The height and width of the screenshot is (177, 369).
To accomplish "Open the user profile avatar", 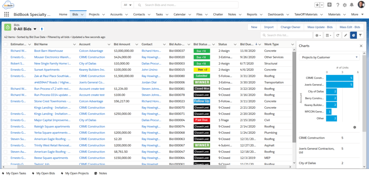I will (x=361, y=4).
